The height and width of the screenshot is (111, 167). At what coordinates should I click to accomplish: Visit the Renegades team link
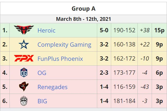pos(53,87)
